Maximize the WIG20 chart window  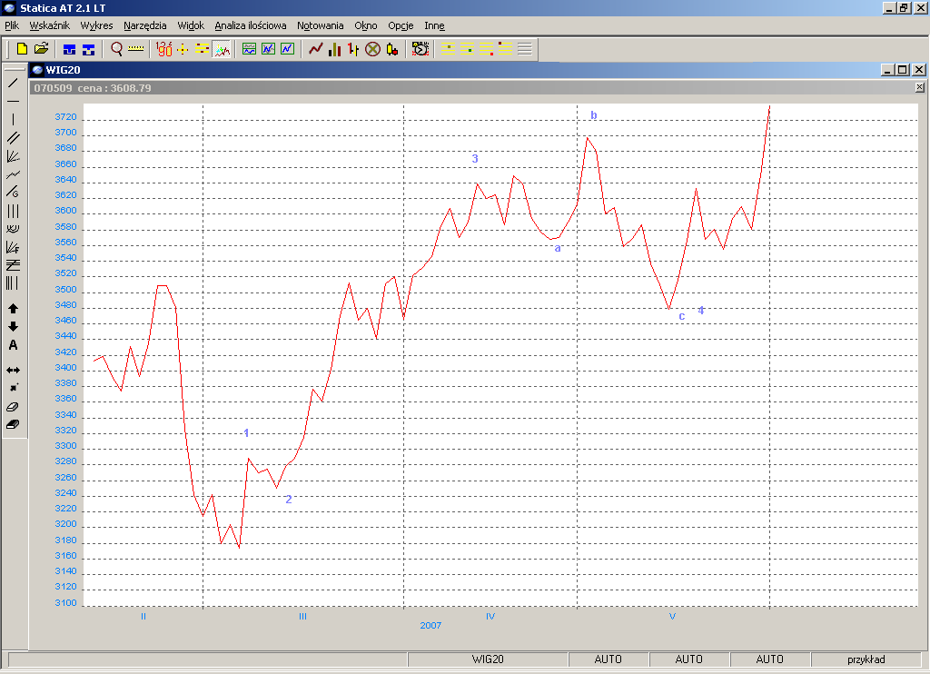[902, 70]
